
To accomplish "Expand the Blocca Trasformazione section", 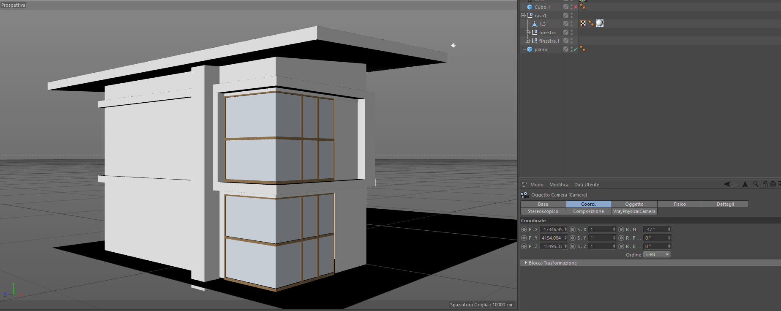I will point(526,263).
